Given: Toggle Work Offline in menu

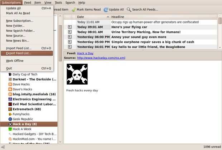Looking at the screenshot, I should pyautogui.click(x=27, y=61).
